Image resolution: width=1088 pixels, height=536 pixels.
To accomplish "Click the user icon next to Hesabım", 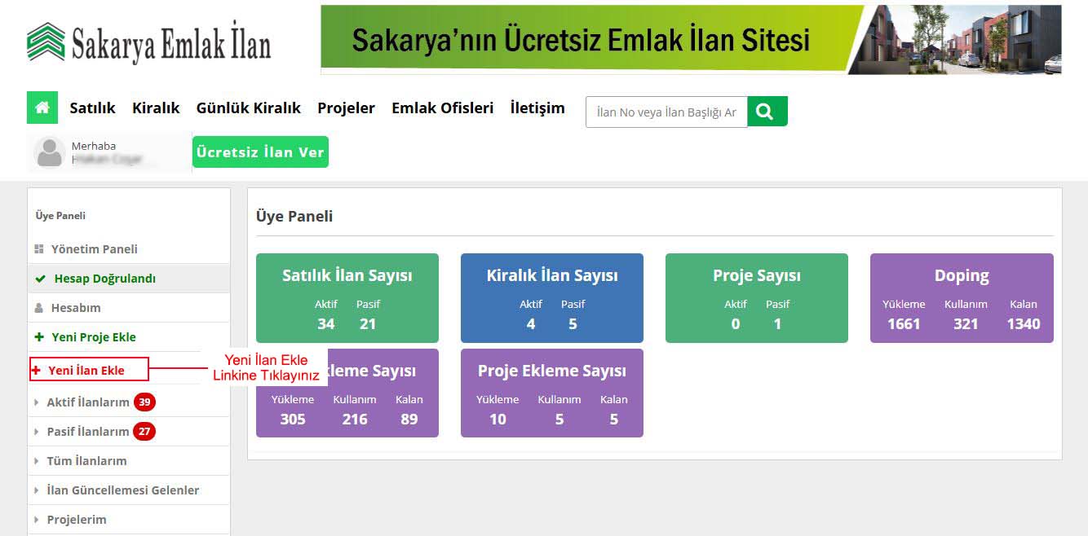I will coord(37,307).
